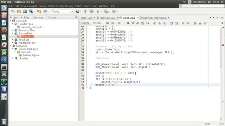Close the Projects panel tab
225x126 pixels.
tap(22, 17)
